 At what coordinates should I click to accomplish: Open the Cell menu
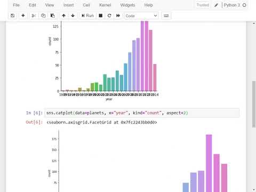click(86, 5)
